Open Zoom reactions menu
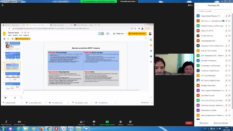Screen dimensions: 233x131 tap(130, 122)
